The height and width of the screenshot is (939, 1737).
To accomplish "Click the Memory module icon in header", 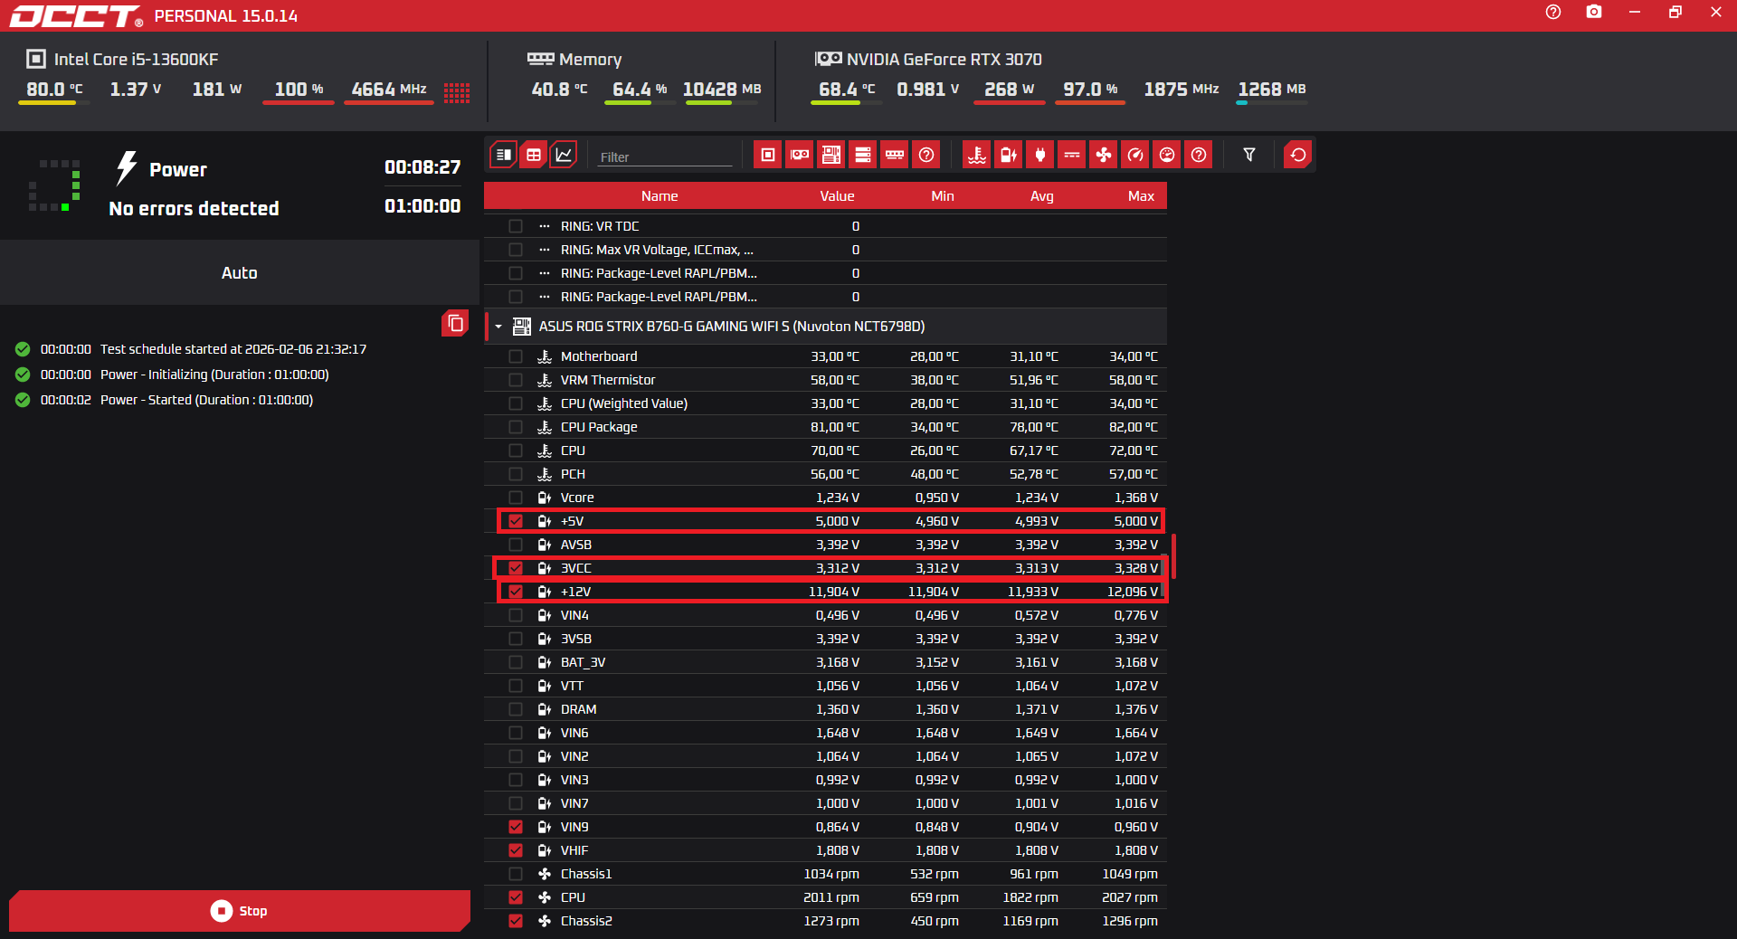I will pos(540,59).
